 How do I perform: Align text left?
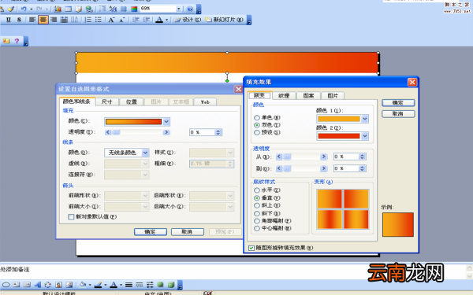(32, 20)
